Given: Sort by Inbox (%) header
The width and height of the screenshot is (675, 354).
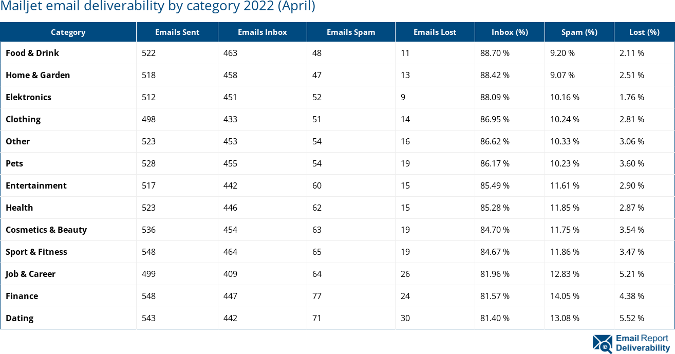Looking at the screenshot, I should [510, 32].
